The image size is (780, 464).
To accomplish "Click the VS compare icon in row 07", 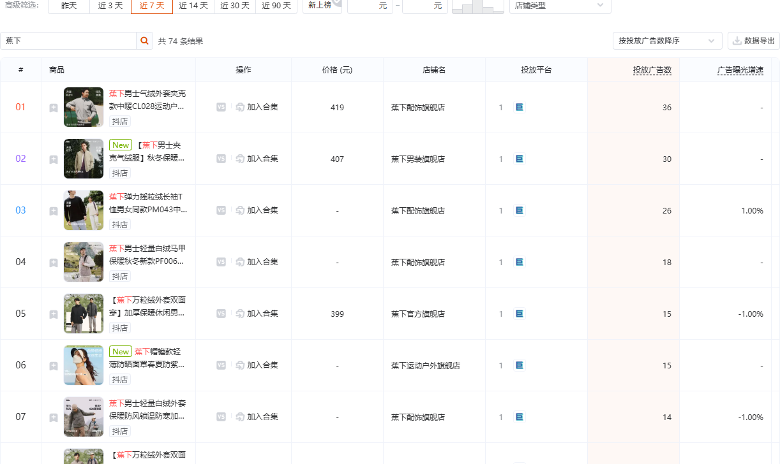I will (x=221, y=417).
